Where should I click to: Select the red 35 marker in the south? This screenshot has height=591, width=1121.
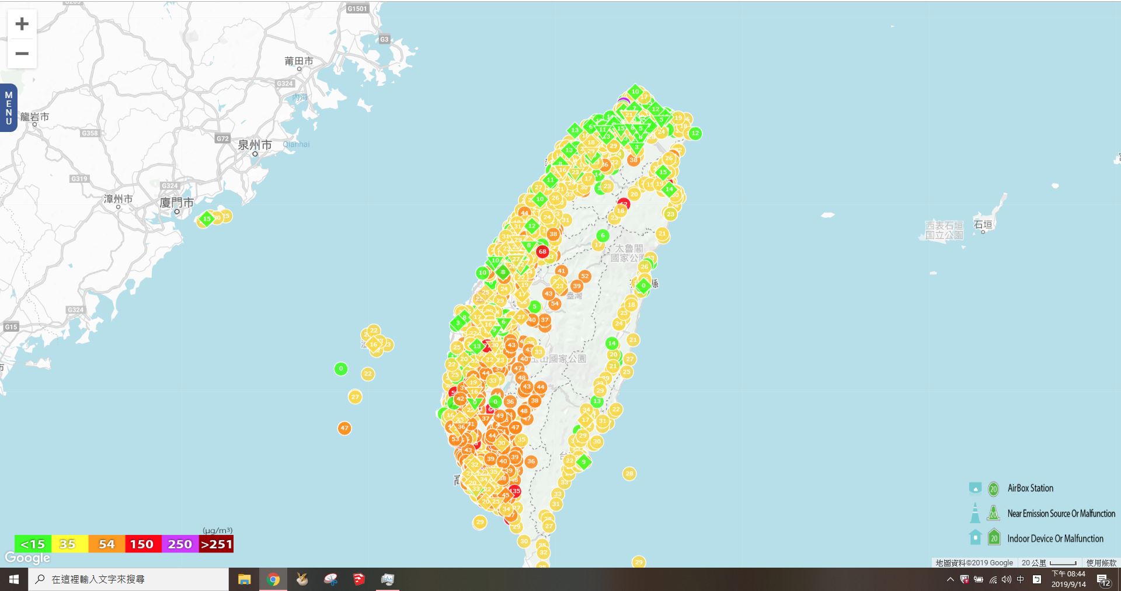(x=515, y=491)
